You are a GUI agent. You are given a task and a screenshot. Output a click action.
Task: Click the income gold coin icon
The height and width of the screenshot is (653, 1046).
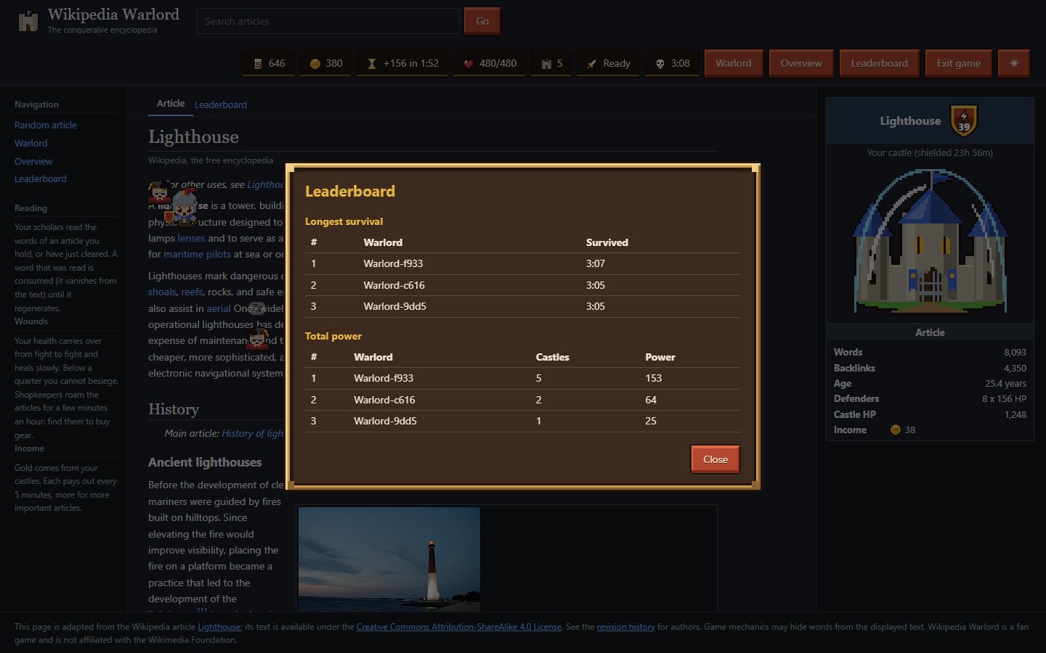tap(896, 430)
